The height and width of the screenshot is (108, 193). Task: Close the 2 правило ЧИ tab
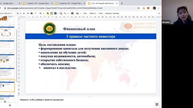(84, 3)
